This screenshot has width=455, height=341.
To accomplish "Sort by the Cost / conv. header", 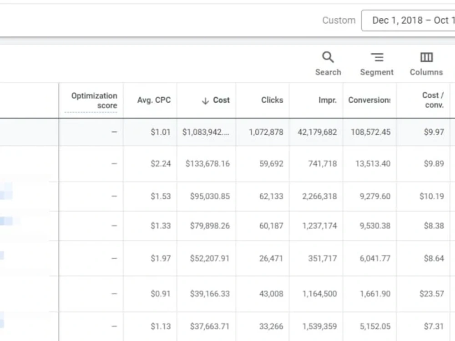I will point(433,100).
